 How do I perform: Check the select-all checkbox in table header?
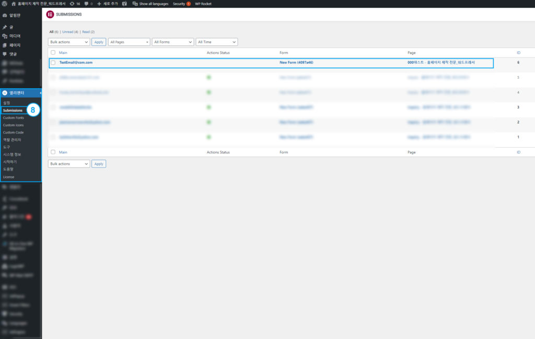coord(53,53)
